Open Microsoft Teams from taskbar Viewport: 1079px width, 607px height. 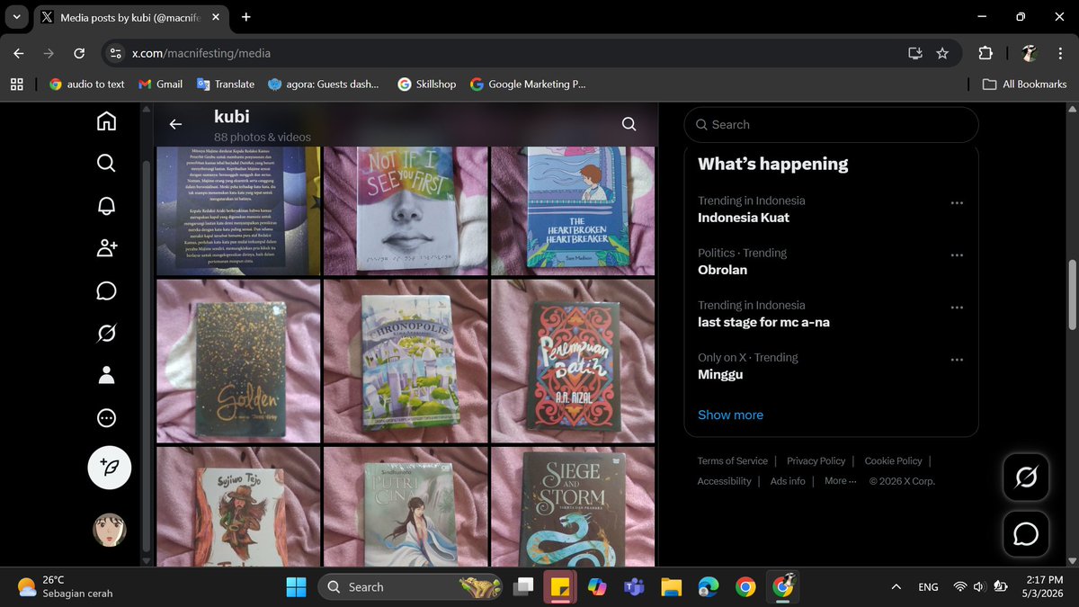[x=634, y=586]
